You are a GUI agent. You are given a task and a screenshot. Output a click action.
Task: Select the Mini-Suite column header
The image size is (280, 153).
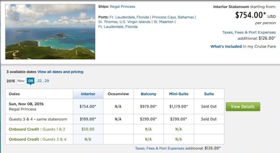[x=179, y=94]
